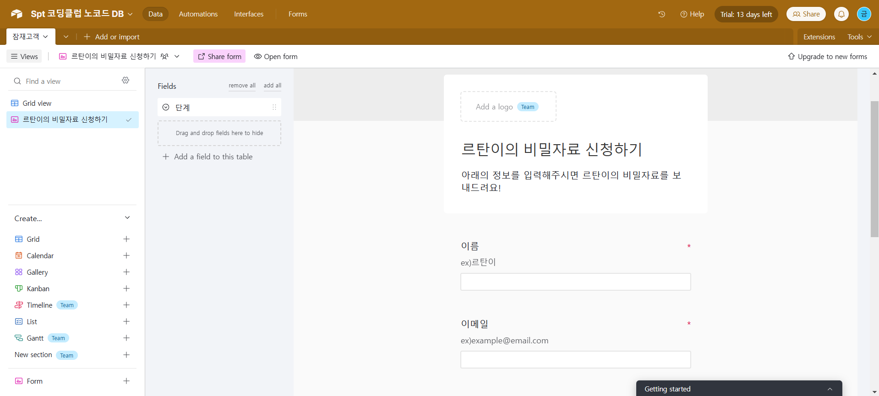This screenshot has width=879, height=396.
Task: Add a new Grid view plus icon
Action: point(126,239)
